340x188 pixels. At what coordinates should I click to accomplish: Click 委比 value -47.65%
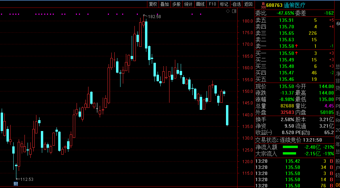(x=285, y=13)
